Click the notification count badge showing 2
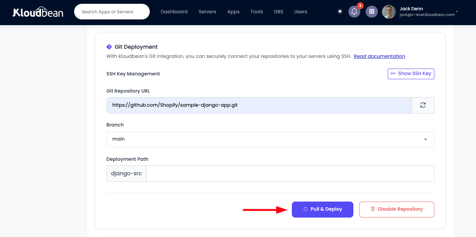The width and height of the screenshot is (476, 237). [359, 5]
